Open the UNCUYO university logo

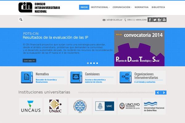[129, 106]
